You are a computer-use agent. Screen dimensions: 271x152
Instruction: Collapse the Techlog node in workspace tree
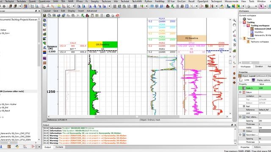pos(241,22)
